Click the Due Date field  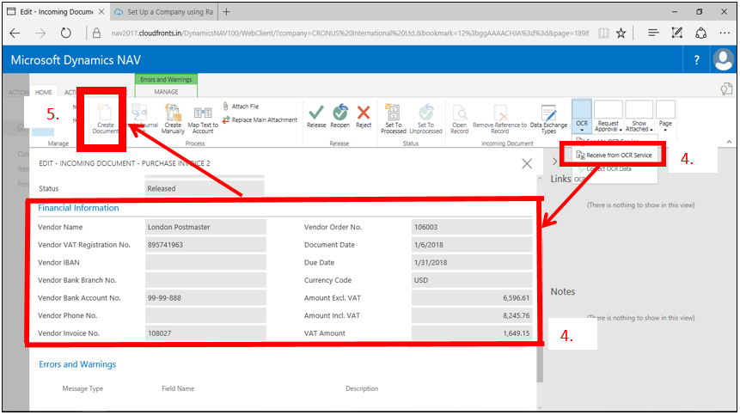[x=472, y=262]
